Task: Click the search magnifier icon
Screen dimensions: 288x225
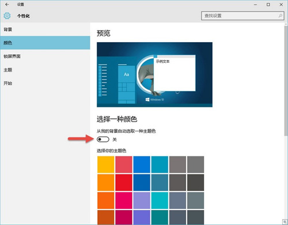Action: [x=281, y=16]
